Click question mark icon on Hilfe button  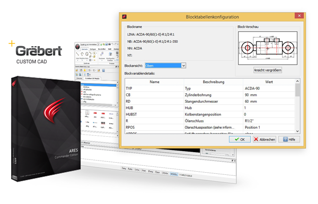tap(285, 139)
